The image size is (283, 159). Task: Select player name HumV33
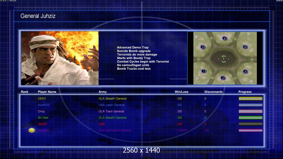44,105
